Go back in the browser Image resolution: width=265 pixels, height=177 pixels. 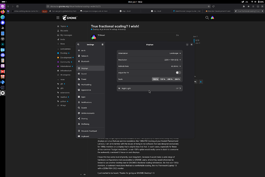(x=8, y=6)
